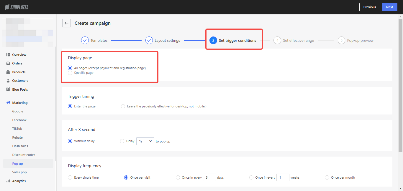The height and width of the screenshot is (191, 403).
Task: Choose Enter the page trigger timing
Action: [70, 106]
